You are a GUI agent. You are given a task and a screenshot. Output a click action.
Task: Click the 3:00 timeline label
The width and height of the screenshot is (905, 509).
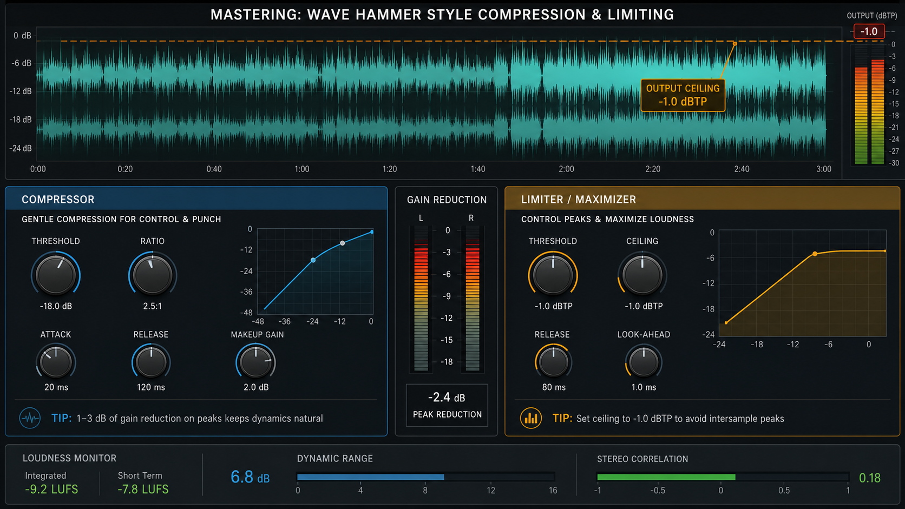pos(824,169)
